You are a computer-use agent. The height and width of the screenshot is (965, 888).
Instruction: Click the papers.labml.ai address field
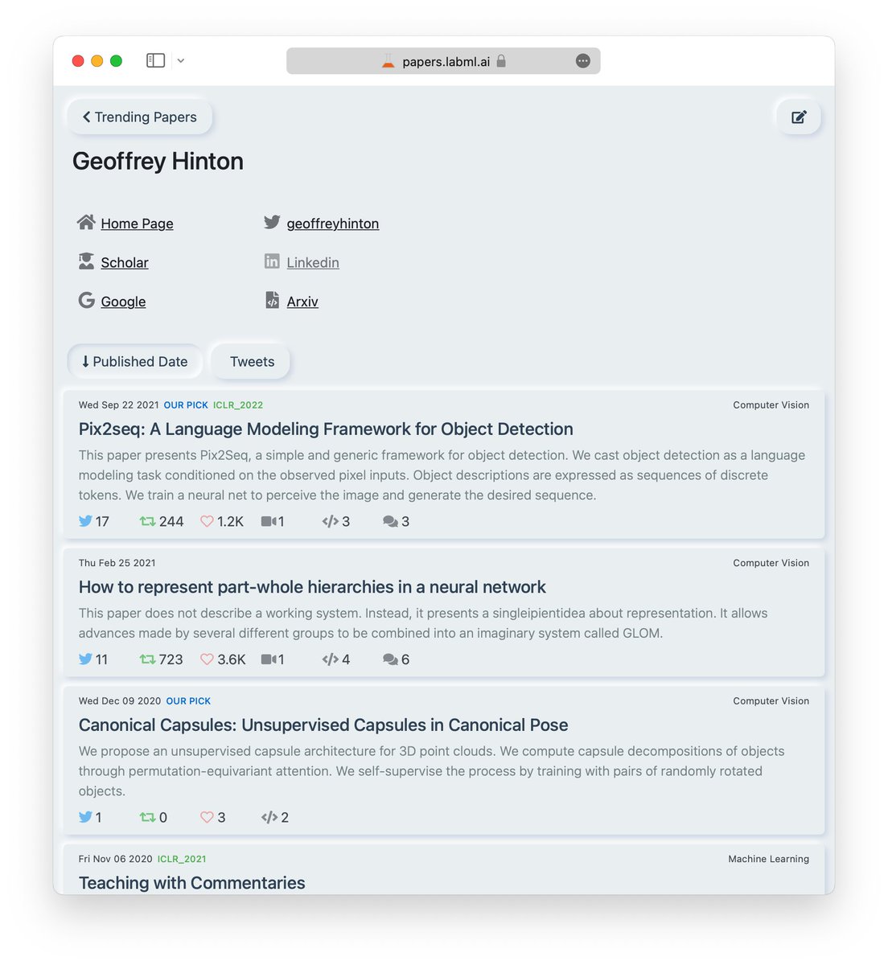point(443,61)
